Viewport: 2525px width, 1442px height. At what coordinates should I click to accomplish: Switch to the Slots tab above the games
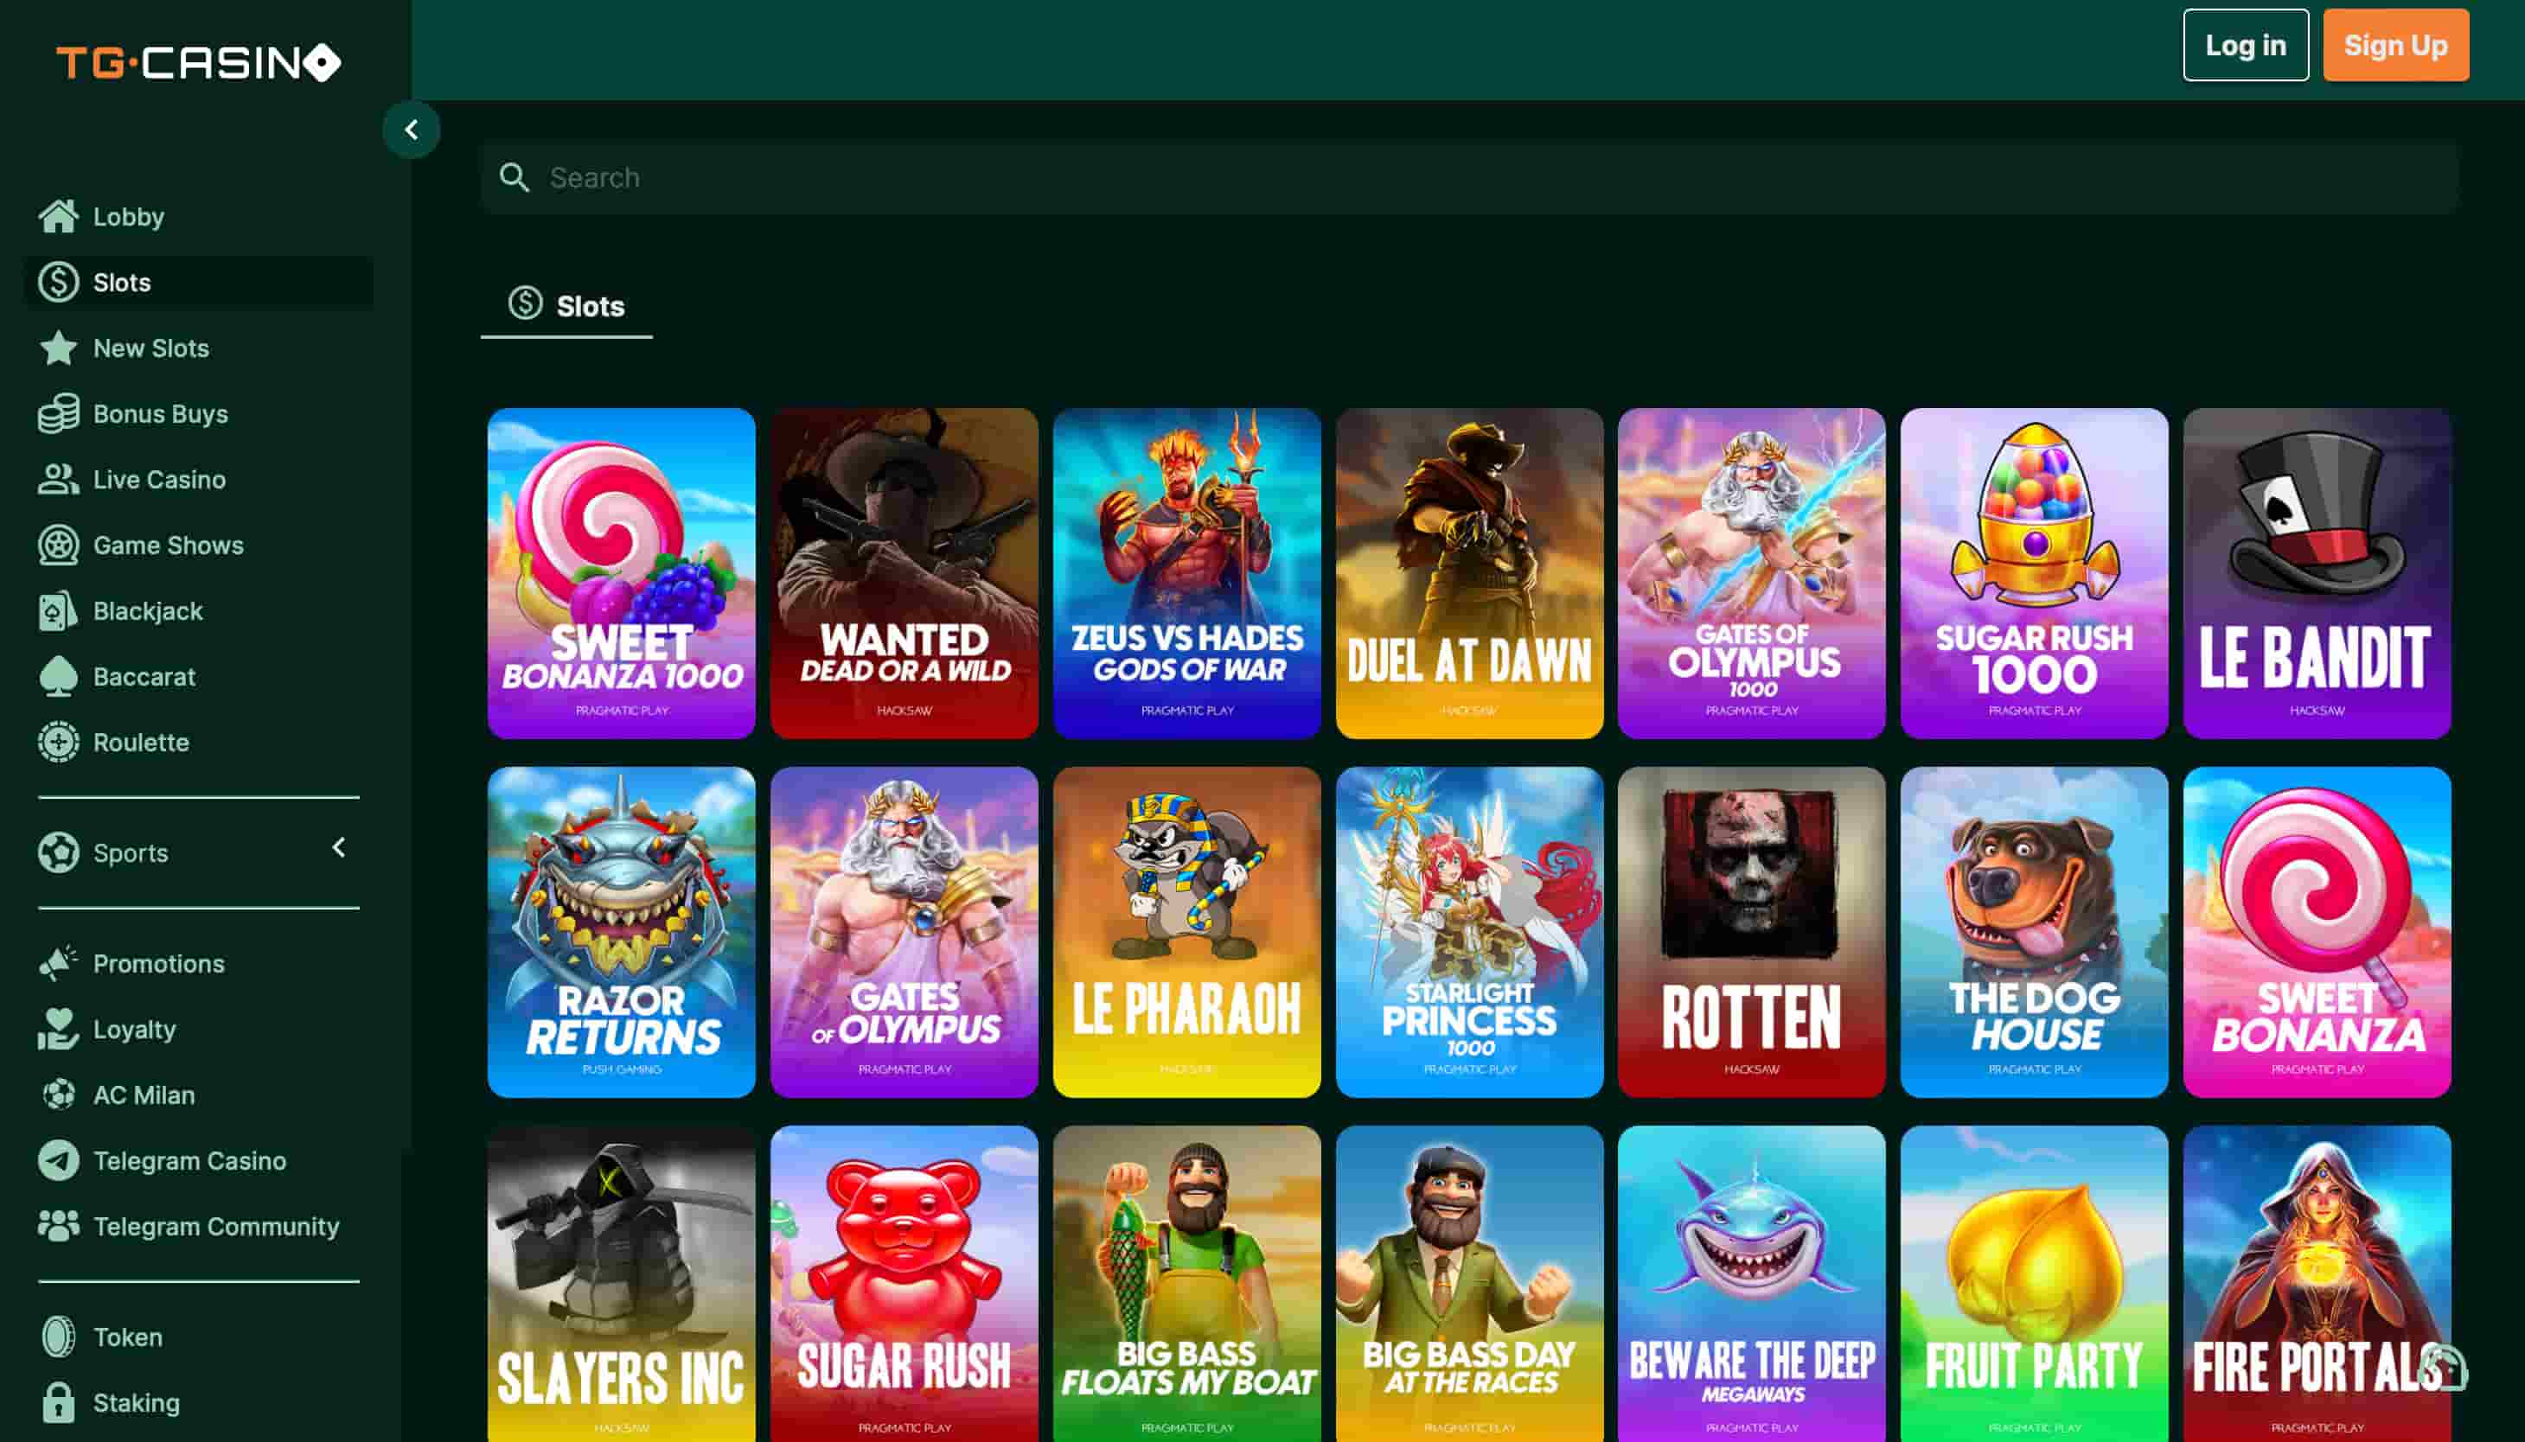(566, 306)
